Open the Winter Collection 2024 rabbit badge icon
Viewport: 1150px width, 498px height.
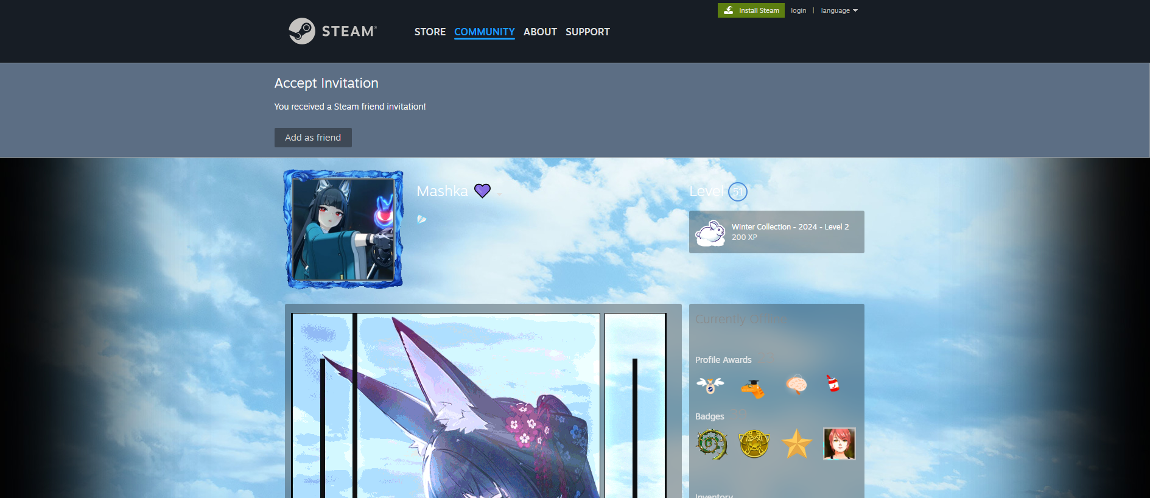(x=710, y=232)
